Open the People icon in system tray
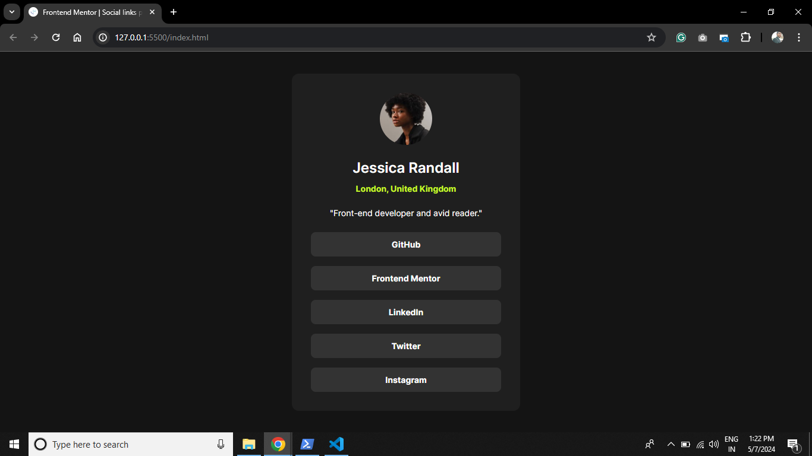The image size is (812, 456). [650, 444]
